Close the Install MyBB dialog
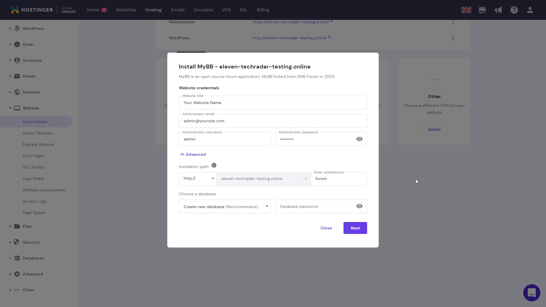 [326, 228]
